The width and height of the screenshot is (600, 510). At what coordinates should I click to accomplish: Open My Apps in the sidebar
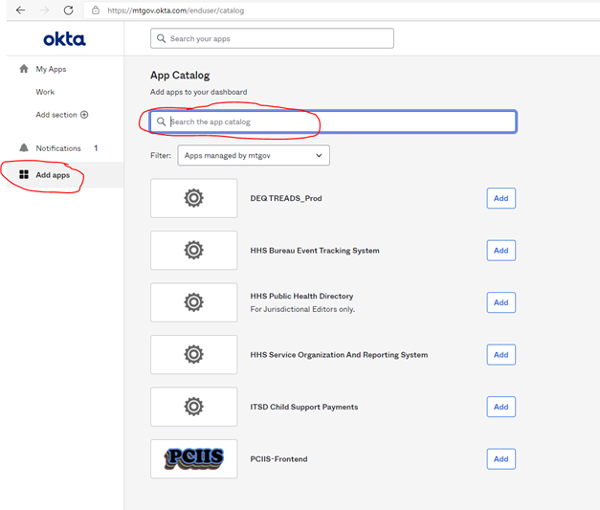click(51, 69)
